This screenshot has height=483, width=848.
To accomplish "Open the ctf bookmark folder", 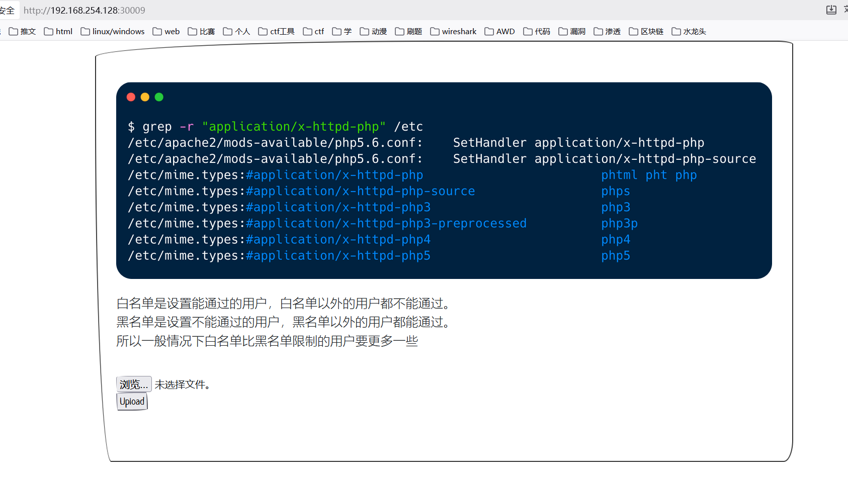I will (x=314, y=31).
